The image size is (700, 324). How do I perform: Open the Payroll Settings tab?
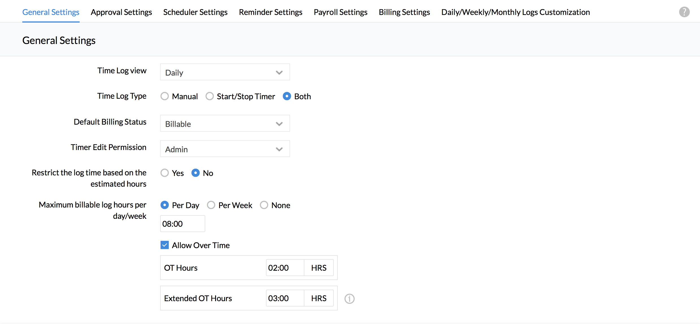(340, 12)
